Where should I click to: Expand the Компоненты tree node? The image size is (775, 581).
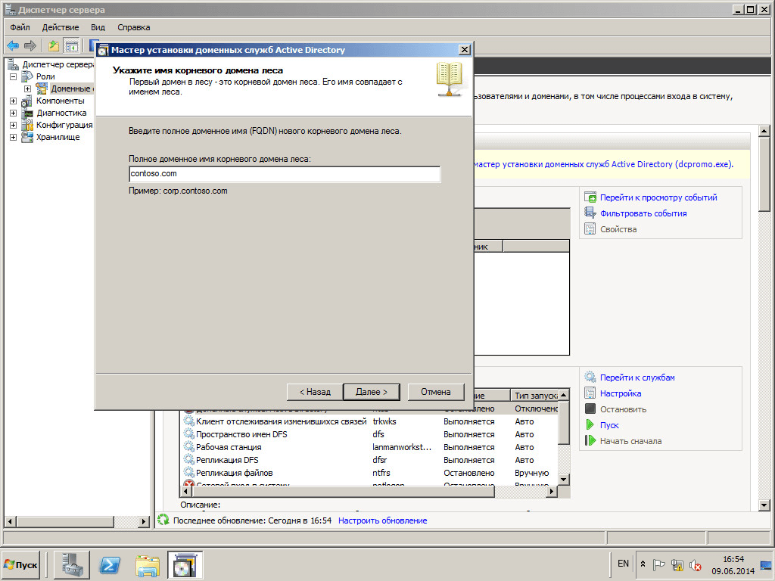(x=13, y=101)
